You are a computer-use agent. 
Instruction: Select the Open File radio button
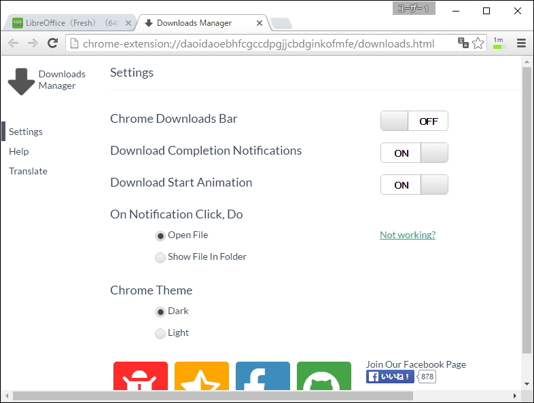[x=160, y=235]
